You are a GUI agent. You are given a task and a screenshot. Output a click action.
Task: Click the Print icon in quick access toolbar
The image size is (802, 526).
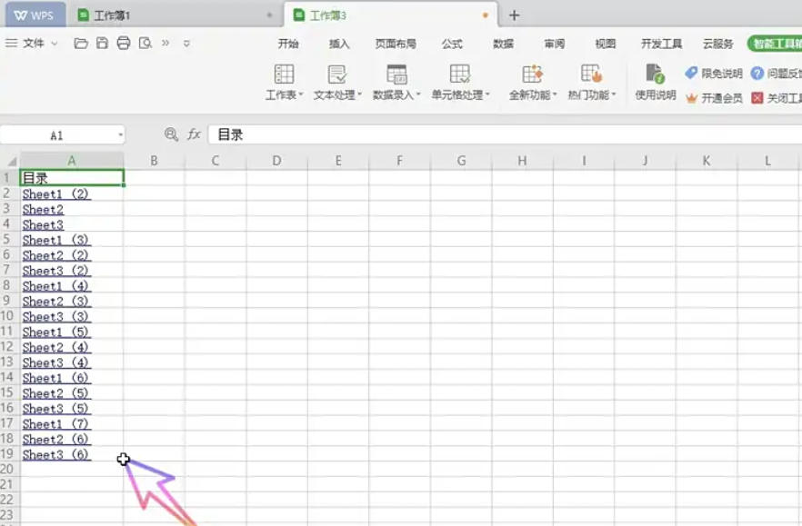point(124,44)
